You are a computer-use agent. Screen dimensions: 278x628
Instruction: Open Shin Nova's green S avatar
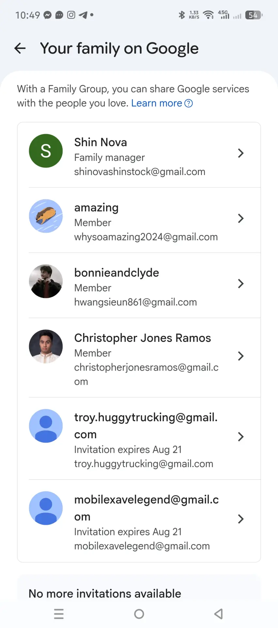(x=46, y=151)
